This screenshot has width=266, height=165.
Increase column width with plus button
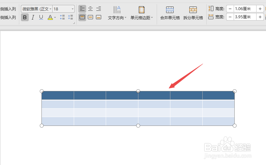(x=260, y=17)
